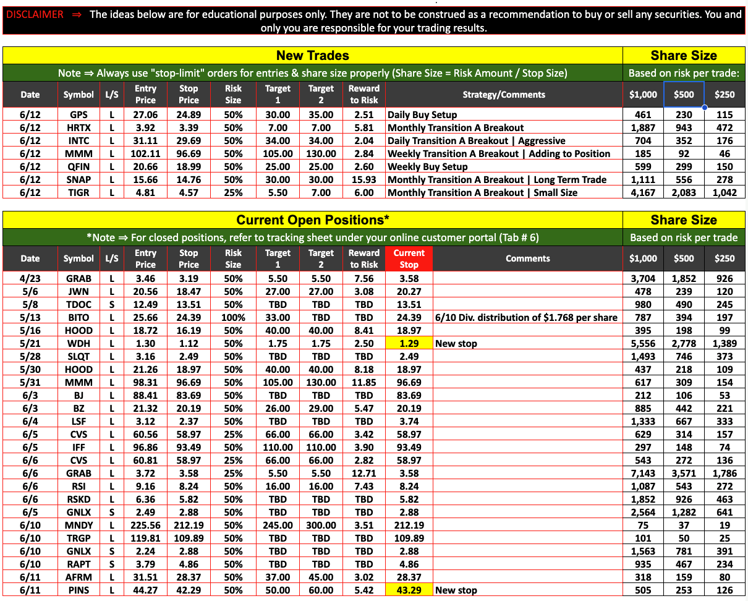Select the red Current Stop column header
The image size is (748, 601).
pos(409,258)
